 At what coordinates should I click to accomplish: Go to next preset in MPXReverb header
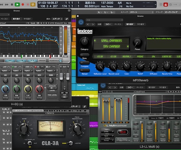93,24
